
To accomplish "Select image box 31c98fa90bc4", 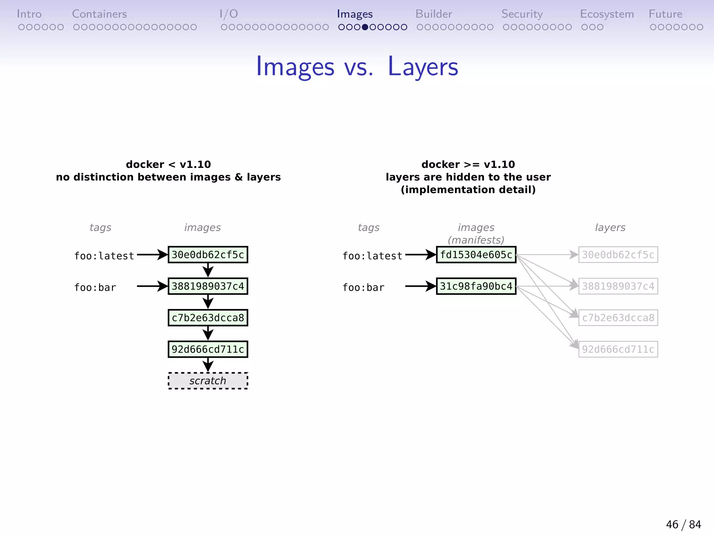I will (476, 286).
